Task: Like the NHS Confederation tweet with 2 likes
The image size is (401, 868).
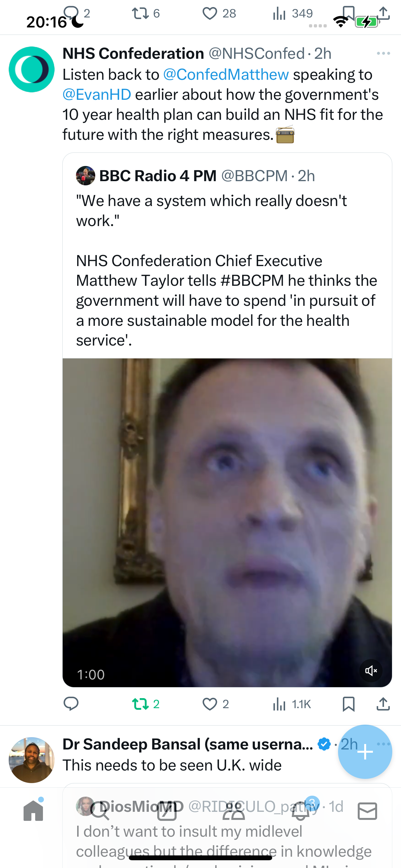Action: coord(216,704)
